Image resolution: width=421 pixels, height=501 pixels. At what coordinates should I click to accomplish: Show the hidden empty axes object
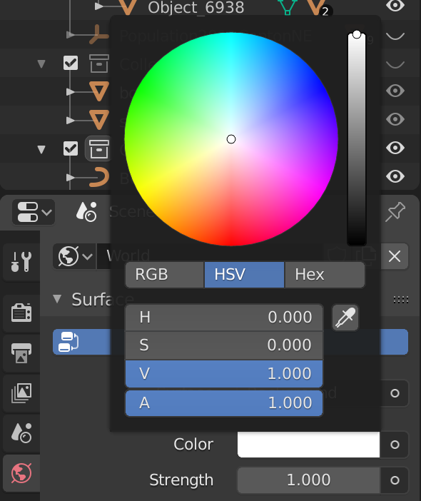395,36
